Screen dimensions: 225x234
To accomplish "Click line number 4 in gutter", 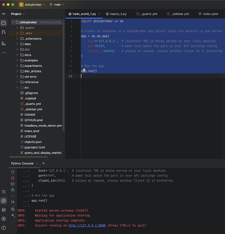I will click(71, 36).
